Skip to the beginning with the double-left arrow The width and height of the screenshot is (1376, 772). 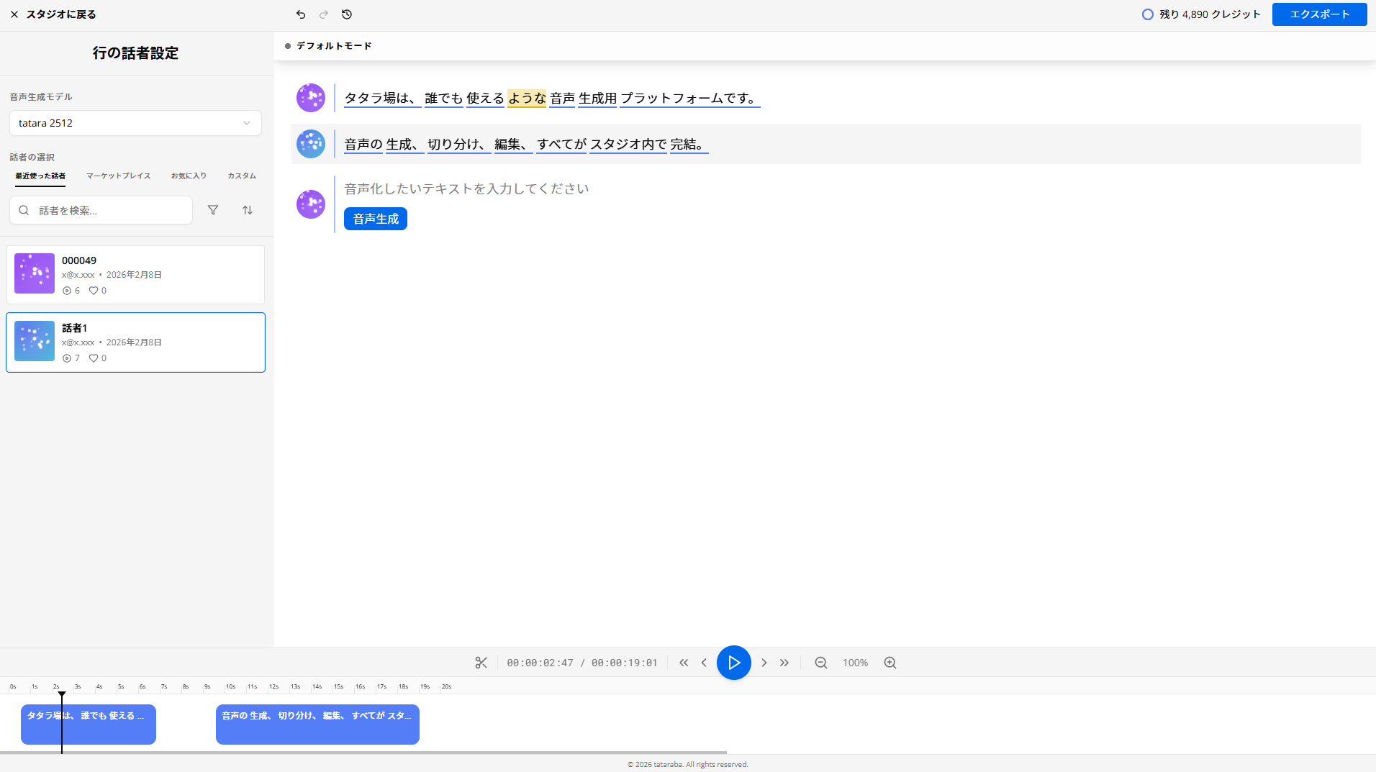click(683, 663)
